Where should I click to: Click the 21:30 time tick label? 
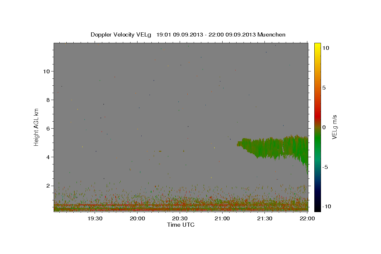tap(264, 218)
